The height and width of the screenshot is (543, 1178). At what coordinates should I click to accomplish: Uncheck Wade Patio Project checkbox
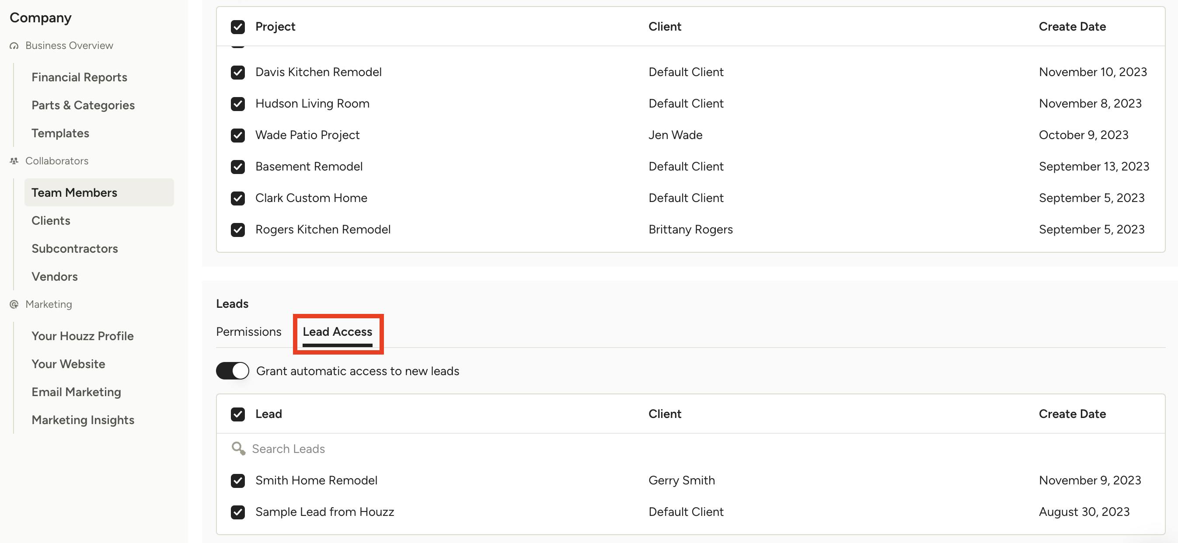pos(238,135)
